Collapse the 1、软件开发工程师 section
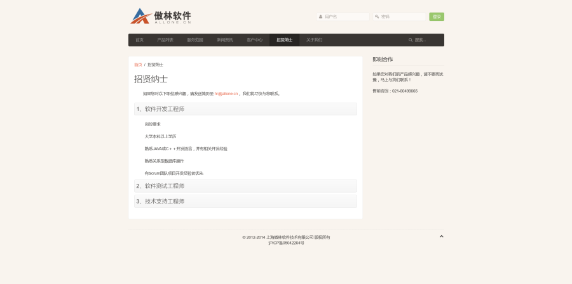 click(x=245, y=109)
